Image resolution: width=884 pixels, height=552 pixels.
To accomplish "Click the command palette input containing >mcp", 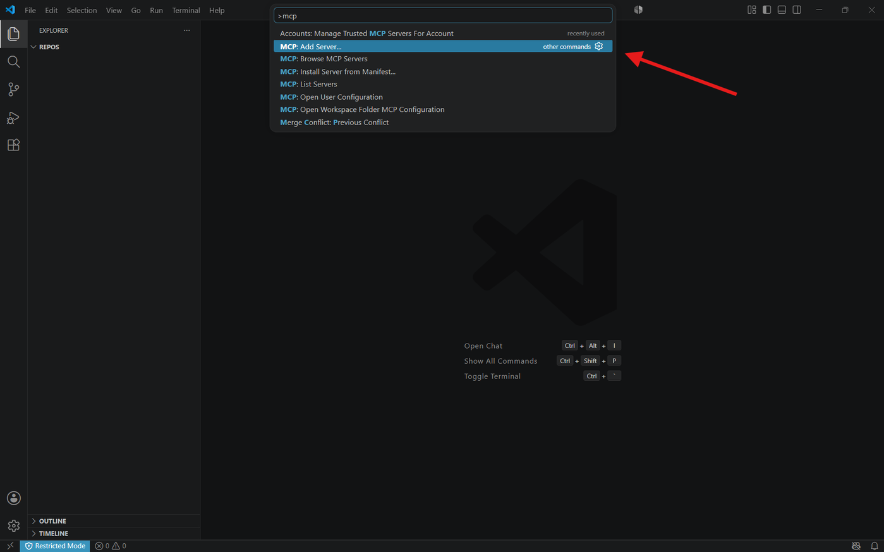I will pos(443,16).
